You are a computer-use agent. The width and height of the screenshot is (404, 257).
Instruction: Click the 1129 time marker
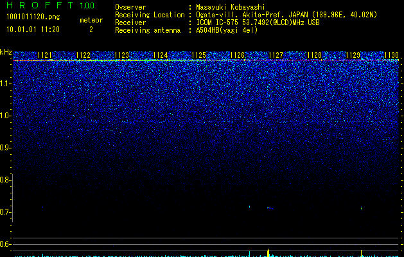353,55
